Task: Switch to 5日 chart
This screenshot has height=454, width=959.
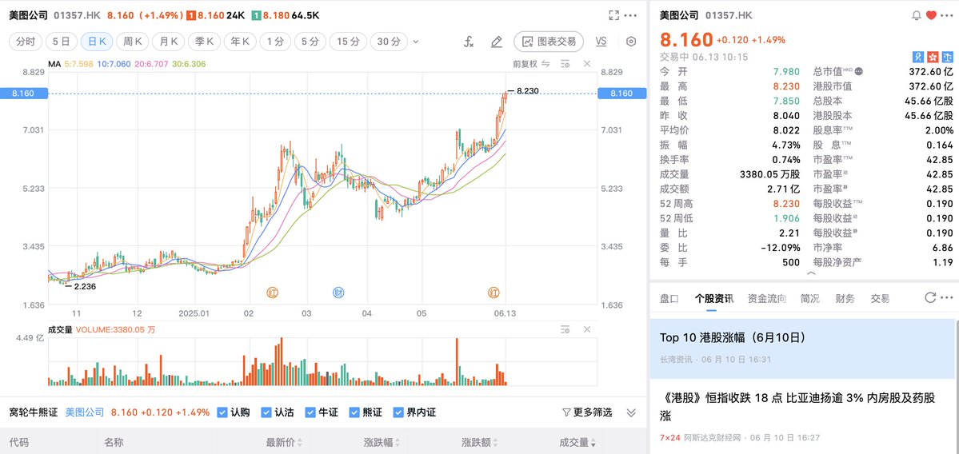Action: point(61,42)
